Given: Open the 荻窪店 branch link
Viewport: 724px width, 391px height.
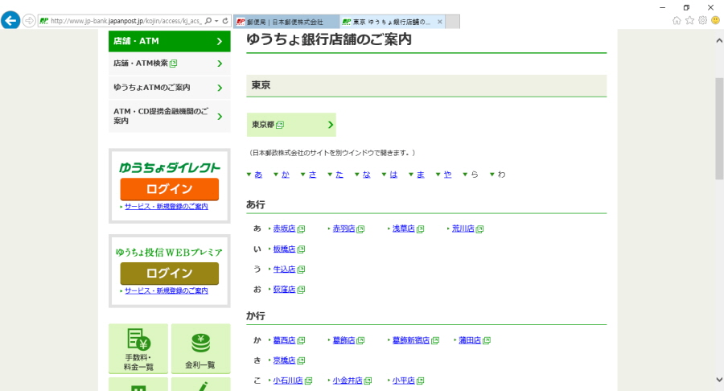Looking at the screenshot, I should (284, 290).
